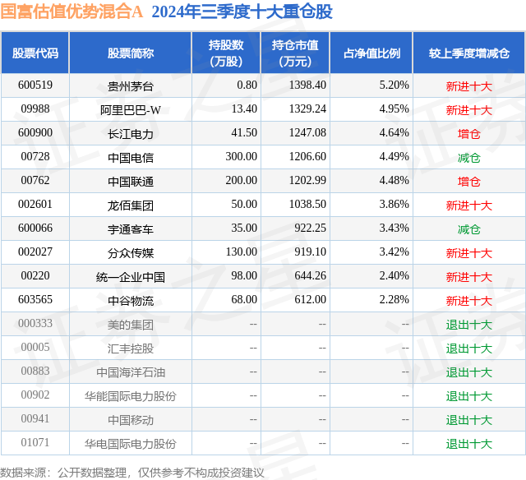Click 新进十大 in the 龙佰集团 row
Viewport: 526px width, 480px height.
(x=469, y=205)
